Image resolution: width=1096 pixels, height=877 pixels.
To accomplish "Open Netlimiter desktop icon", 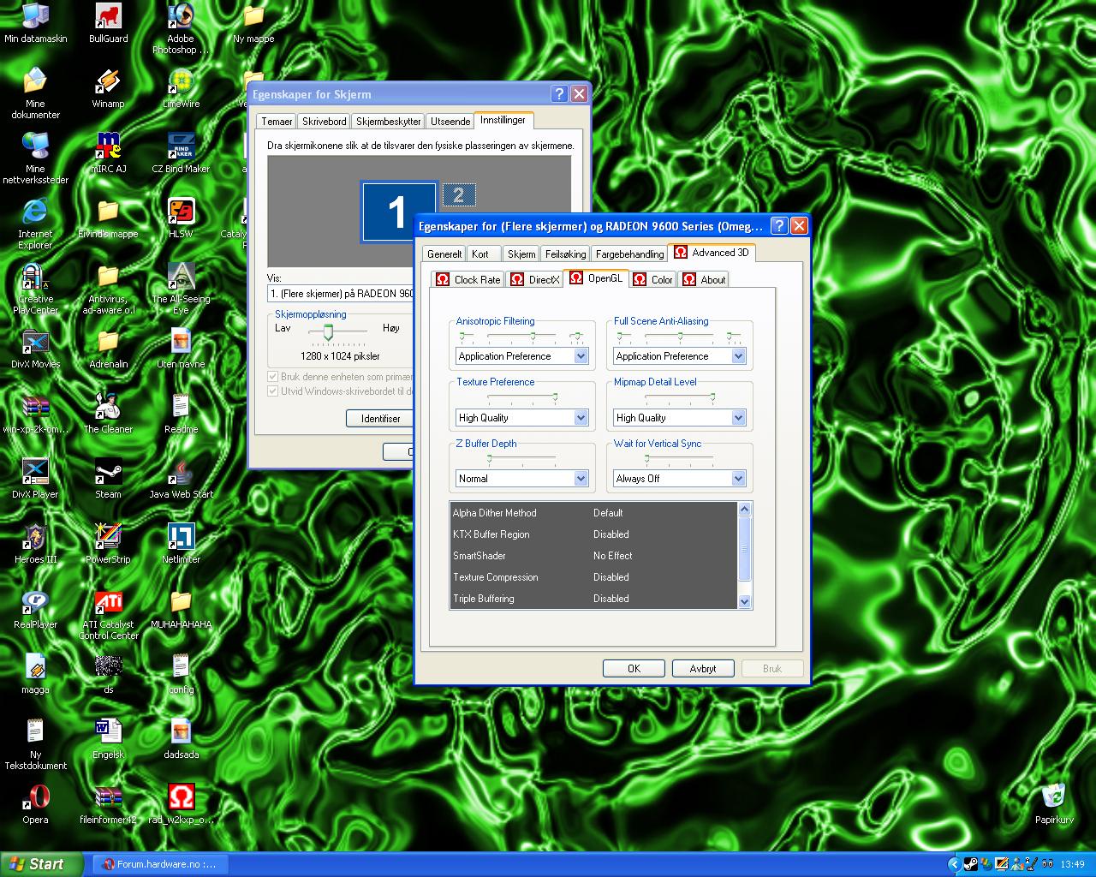I will tap(181, 544).
